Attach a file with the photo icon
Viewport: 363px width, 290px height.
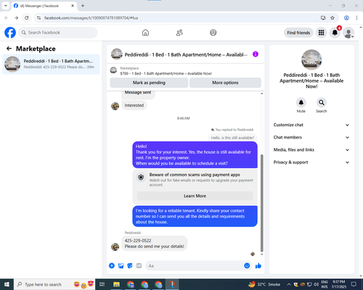121,266
